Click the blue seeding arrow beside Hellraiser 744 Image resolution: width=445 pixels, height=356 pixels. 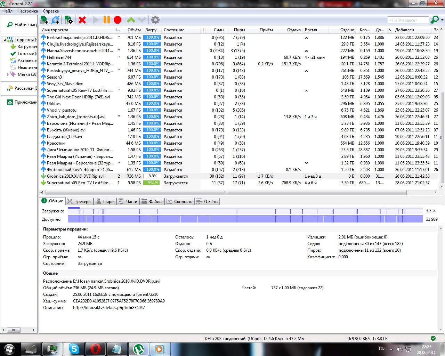(43, 57)
